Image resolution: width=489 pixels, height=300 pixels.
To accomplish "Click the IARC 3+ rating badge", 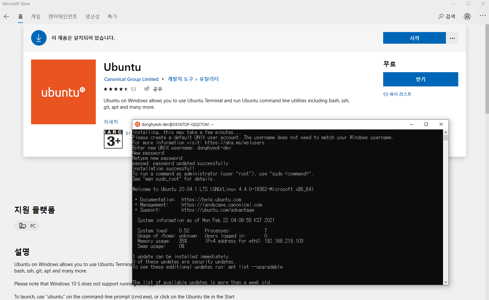I will [113, 139].
